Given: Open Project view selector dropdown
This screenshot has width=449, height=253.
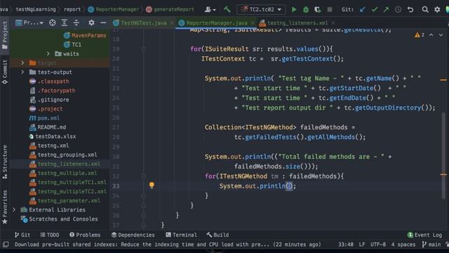Looking at the screenshot, I should coord(29,22).
